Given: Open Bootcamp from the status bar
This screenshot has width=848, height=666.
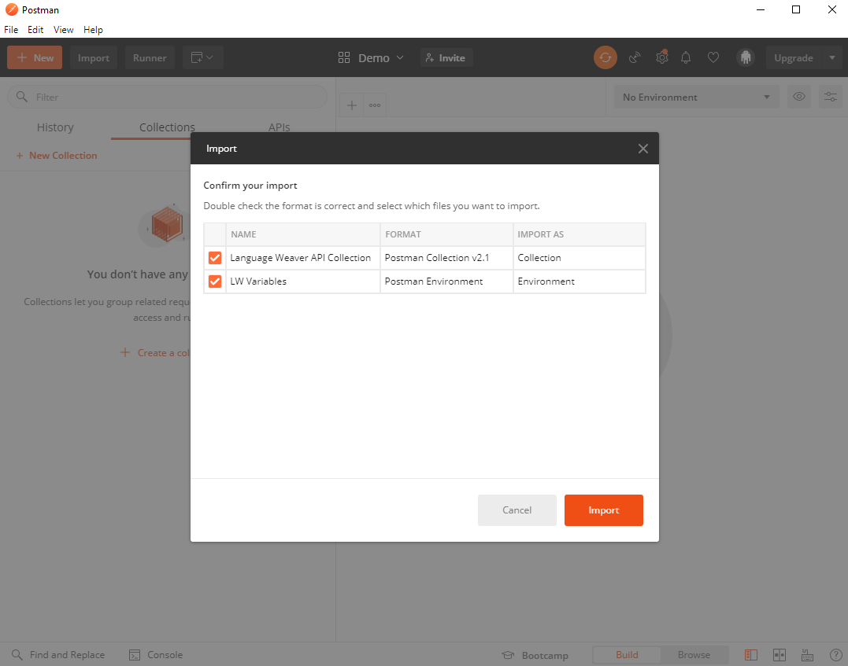Looking at the screenshot, I should pos(535,655).
